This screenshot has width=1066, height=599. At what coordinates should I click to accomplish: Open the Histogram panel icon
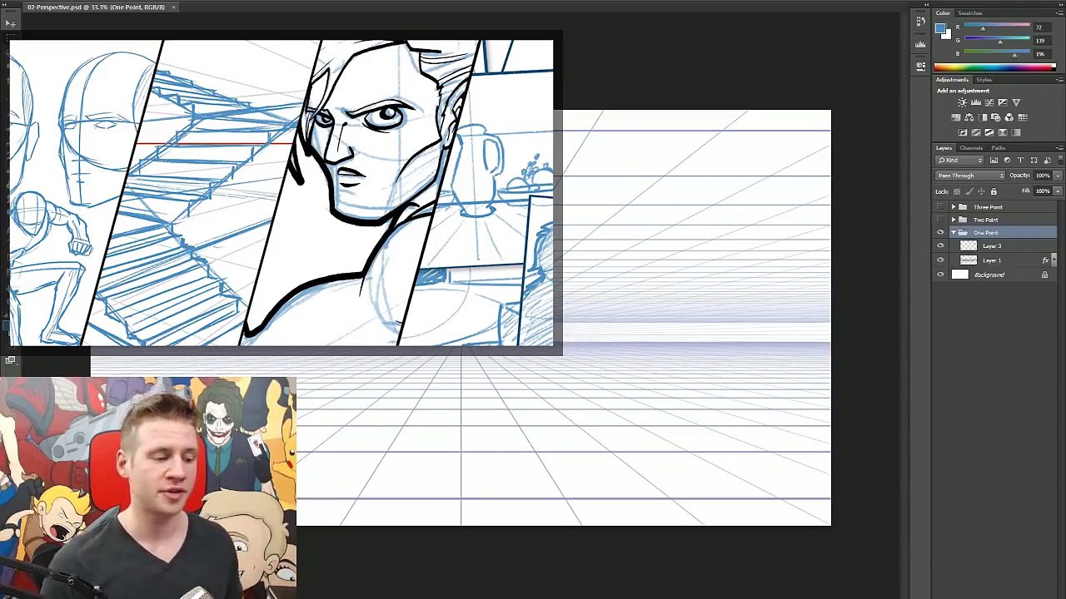pyautogui.click(x=920, y=44)
